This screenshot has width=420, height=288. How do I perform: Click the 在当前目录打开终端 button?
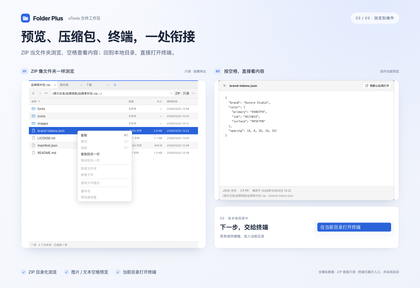coord(354,227)
